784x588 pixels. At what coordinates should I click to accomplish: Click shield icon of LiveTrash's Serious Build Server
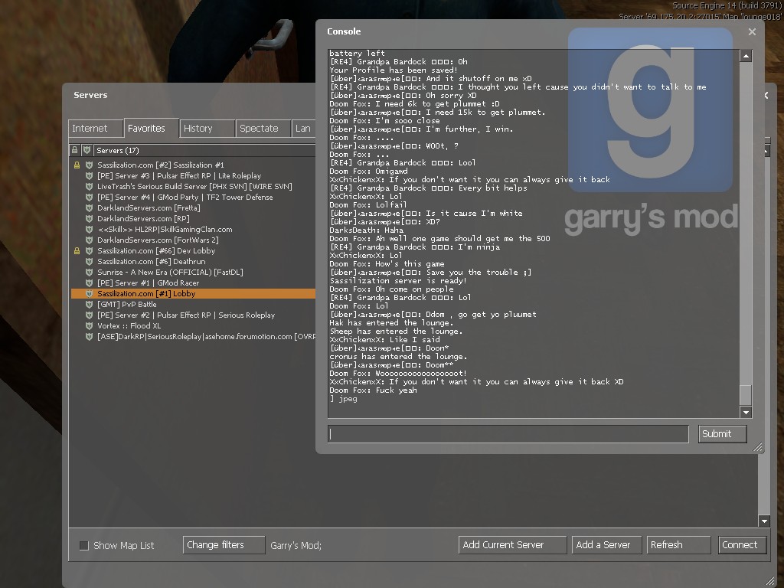[x=89, y=187]
